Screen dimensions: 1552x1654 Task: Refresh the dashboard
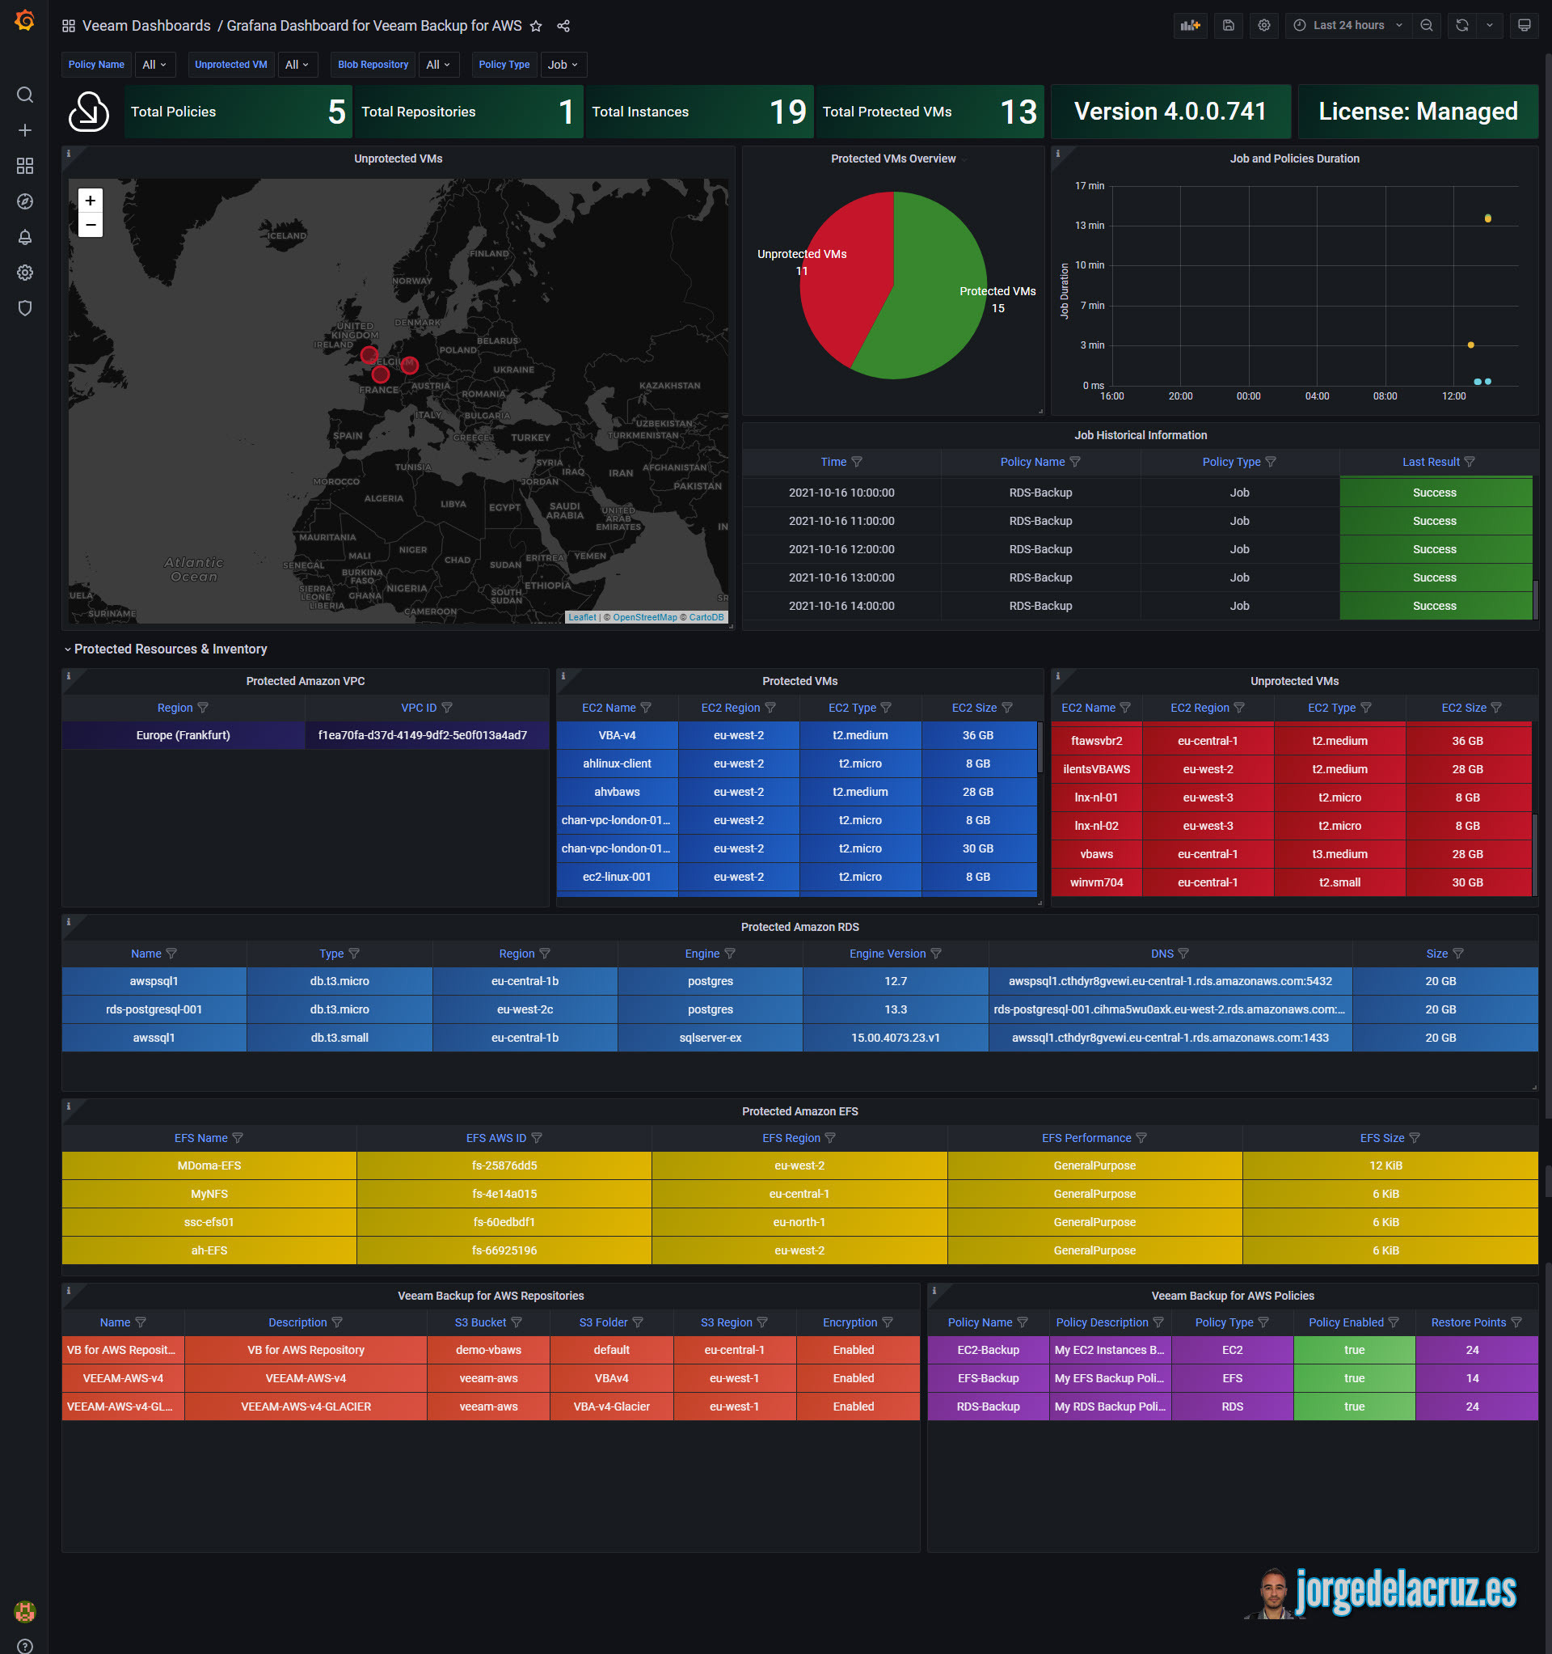pyautogui.click(x=1462, y=25)
